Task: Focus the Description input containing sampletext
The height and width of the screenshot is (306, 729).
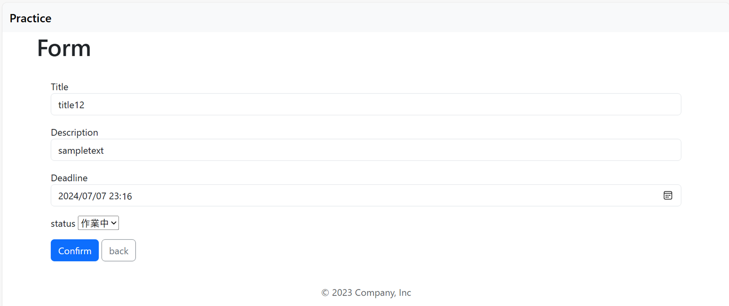Action: [365, 150]
